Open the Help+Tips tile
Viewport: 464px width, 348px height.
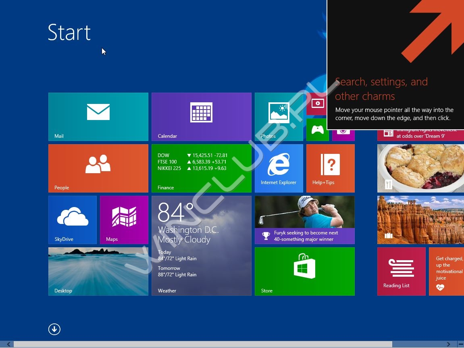(331, 168)
